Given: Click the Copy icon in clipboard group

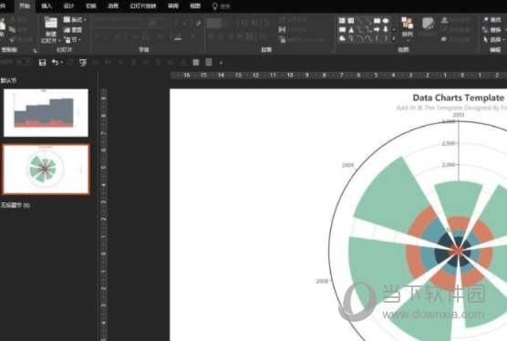Looking at the screenshot, I should [12, 30].
